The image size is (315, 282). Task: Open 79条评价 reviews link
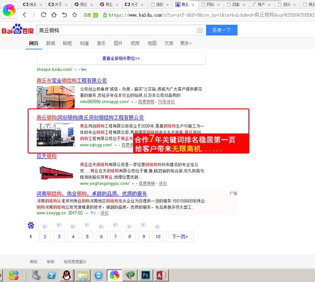point(166,102)
